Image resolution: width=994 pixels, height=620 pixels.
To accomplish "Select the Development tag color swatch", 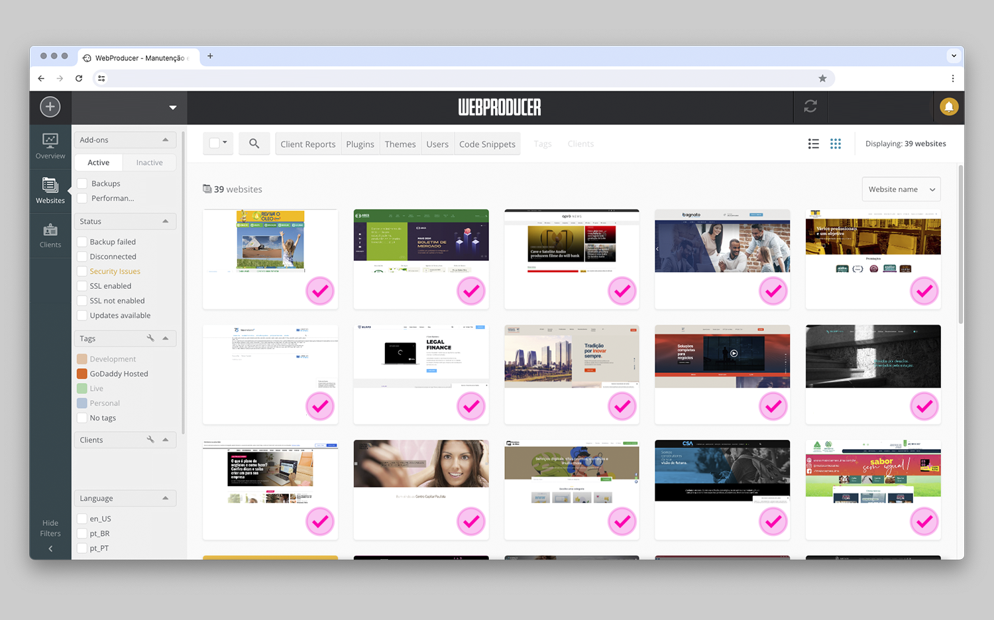I will click(82, 359).
